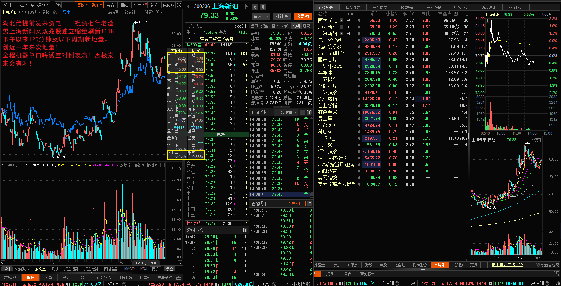
Task: Toggle 融资融券 overlay on chart
Action: click(x=132, y=12)
